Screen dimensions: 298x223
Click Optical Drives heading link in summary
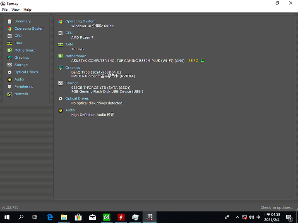click(77, 98)
